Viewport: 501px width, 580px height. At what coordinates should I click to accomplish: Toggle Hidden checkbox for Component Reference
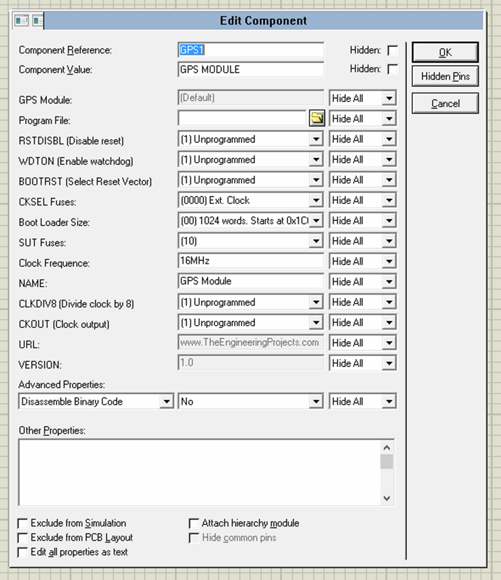point(392,50)
